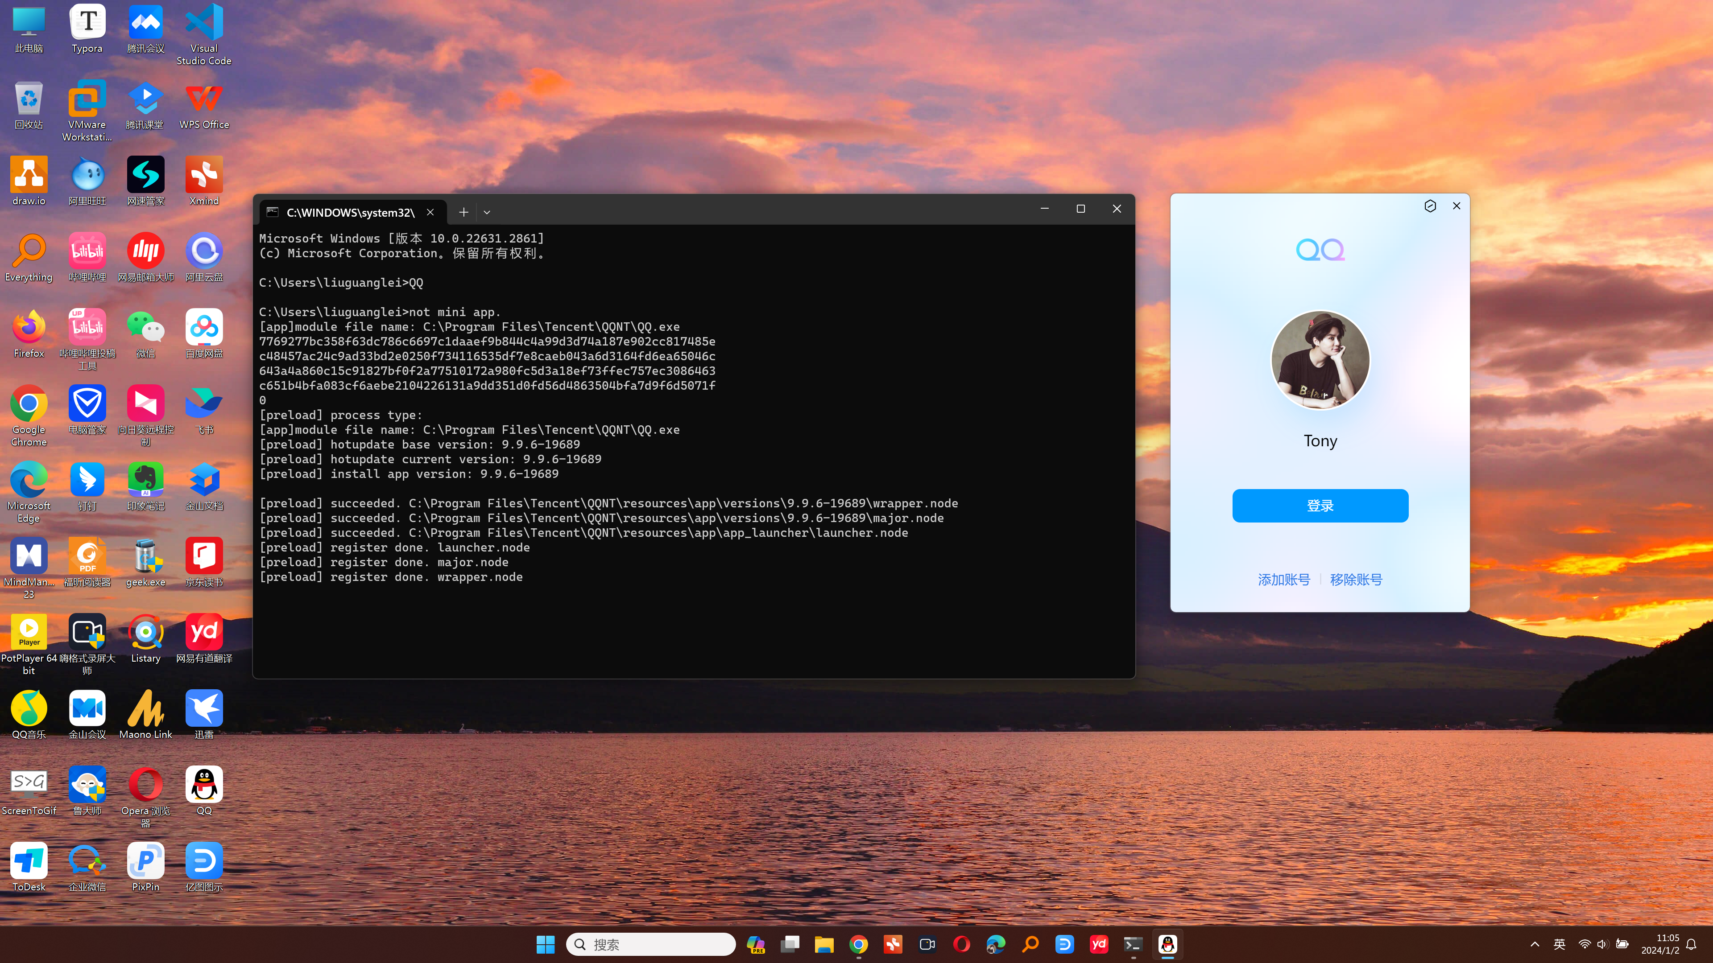The image size is (1713, 963).
Task: Open Chrome from the taskbar
Action: [858, 944]
